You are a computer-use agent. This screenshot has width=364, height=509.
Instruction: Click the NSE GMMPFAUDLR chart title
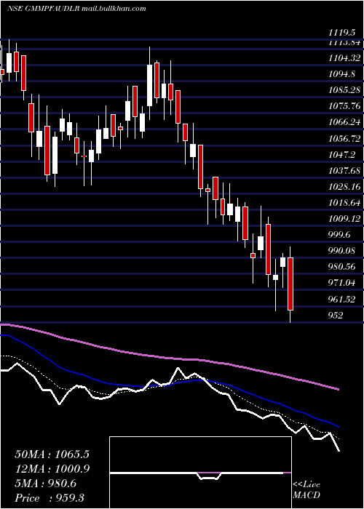[76, 9]
